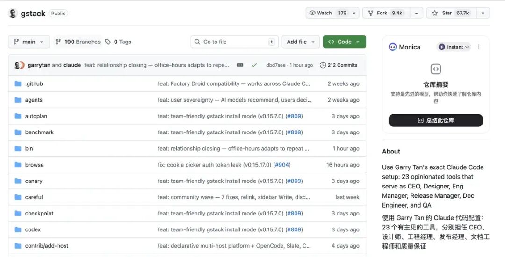Expand the Fork dropdown arrow
The width and height of the screenshot is (505, 257).
point(416,13)
